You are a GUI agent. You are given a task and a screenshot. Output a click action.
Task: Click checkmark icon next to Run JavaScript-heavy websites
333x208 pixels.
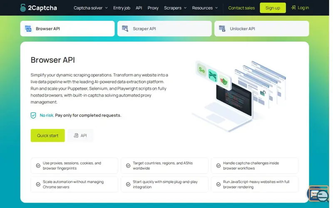tap(218, 184)
